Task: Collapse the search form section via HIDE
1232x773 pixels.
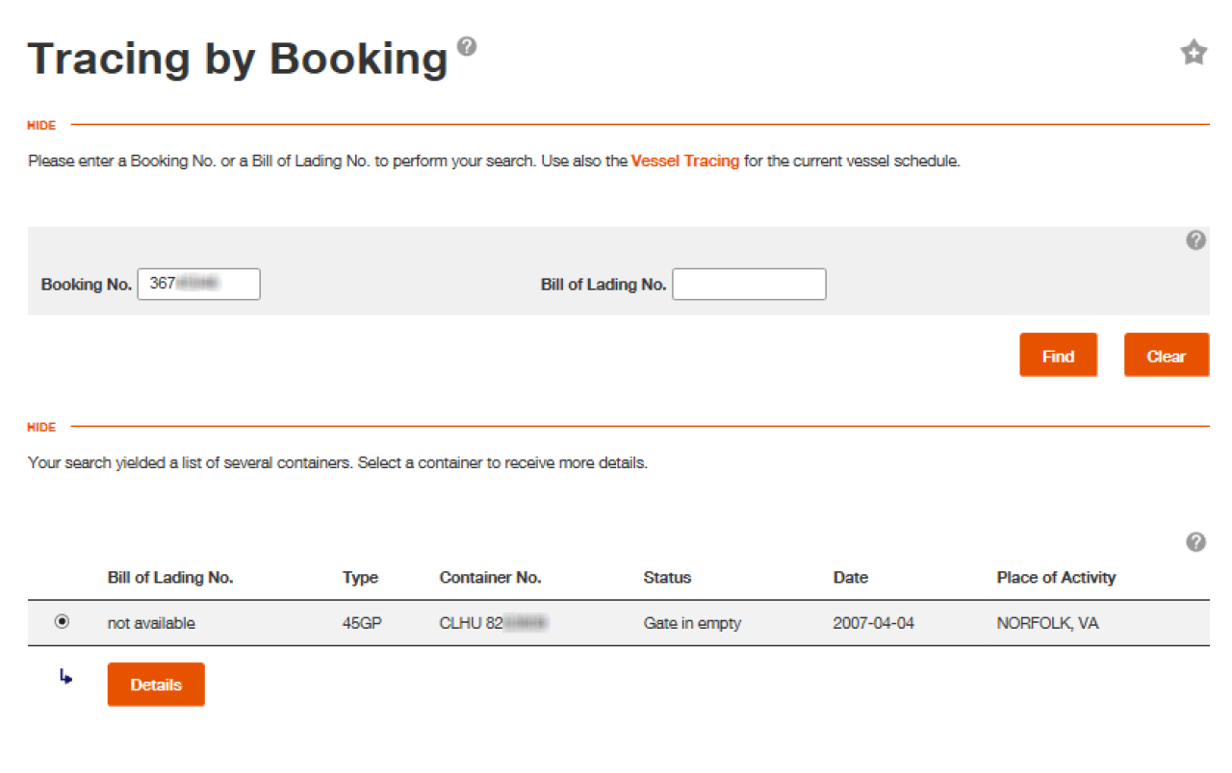Action: click(40, 125)
